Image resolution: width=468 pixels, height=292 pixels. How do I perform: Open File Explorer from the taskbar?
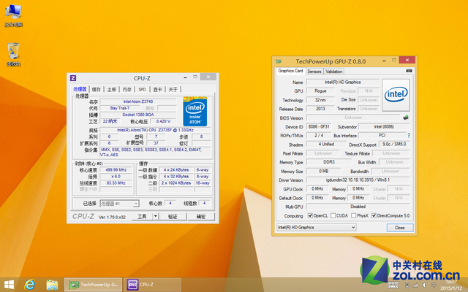pos(52,285)
